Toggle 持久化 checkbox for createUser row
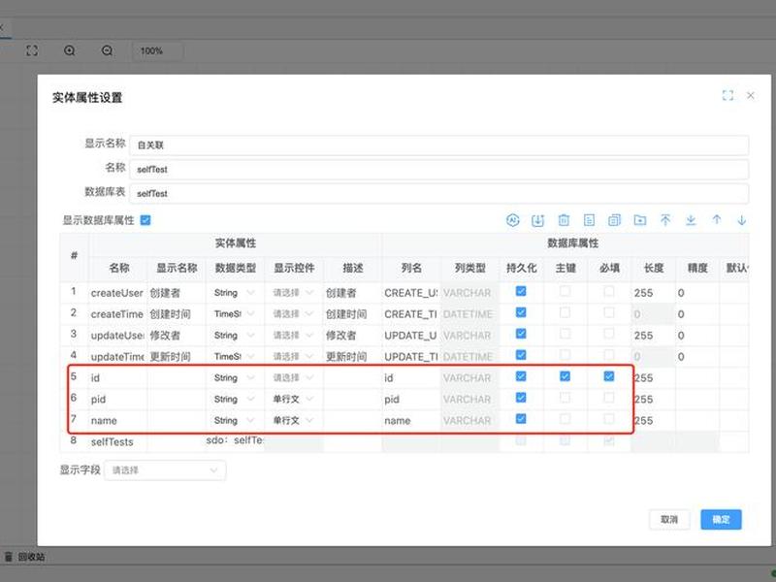 coord(521,291)
